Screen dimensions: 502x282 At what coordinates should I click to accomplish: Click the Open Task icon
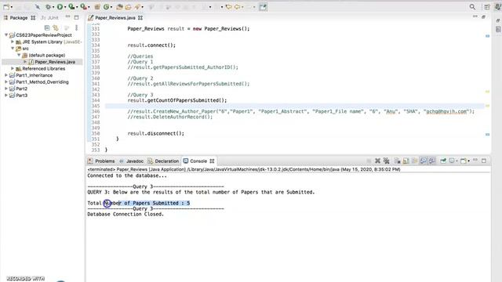point(128,7)
